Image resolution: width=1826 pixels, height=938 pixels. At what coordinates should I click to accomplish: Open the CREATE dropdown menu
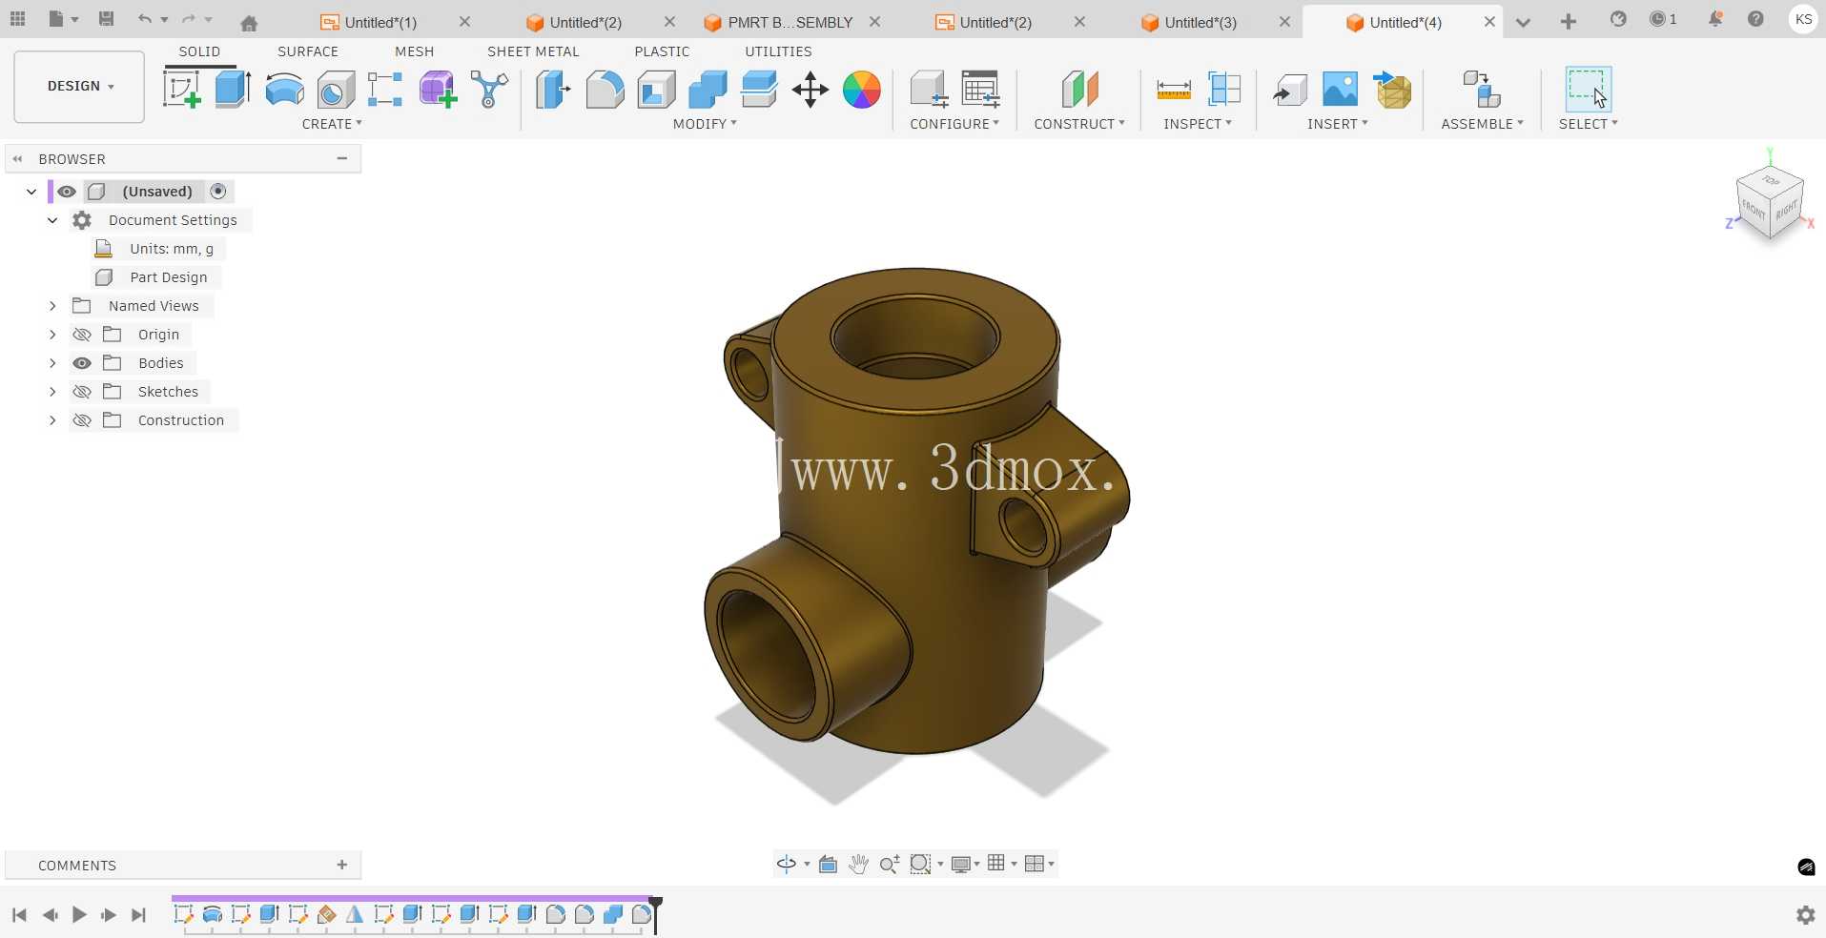pos(332,124)
